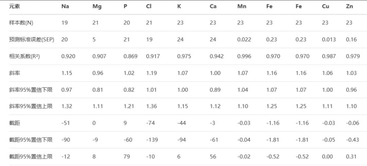Image resolution: width=367 pixels, height=166 pixels.
Task: Select the 相关系数(R²) row label
Action: [x=24, y=56]
